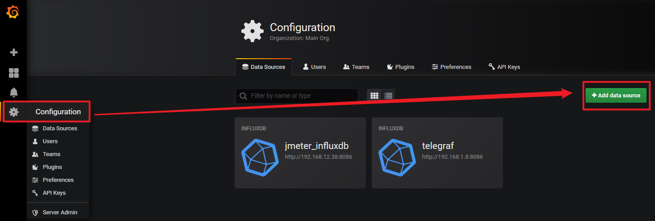Click the Create plus icon in the sidebar
The image size is (655, 221).
coord(14,52)
